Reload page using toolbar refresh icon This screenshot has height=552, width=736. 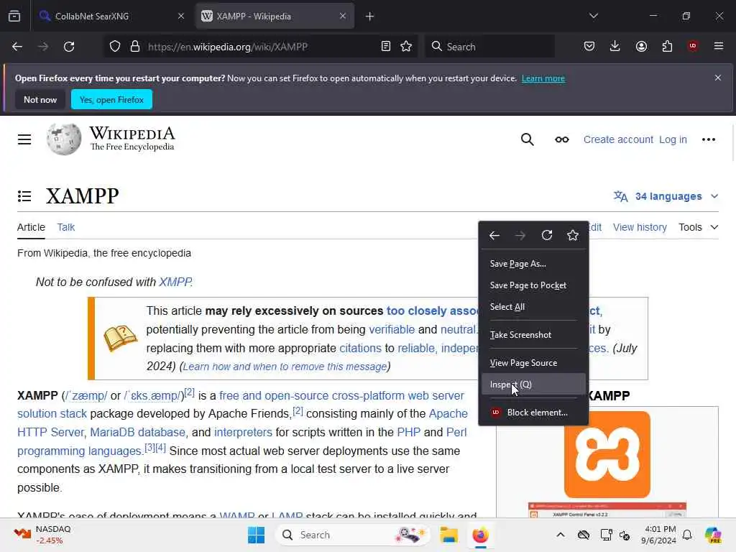pyautogui.click(x=69, y=47)
